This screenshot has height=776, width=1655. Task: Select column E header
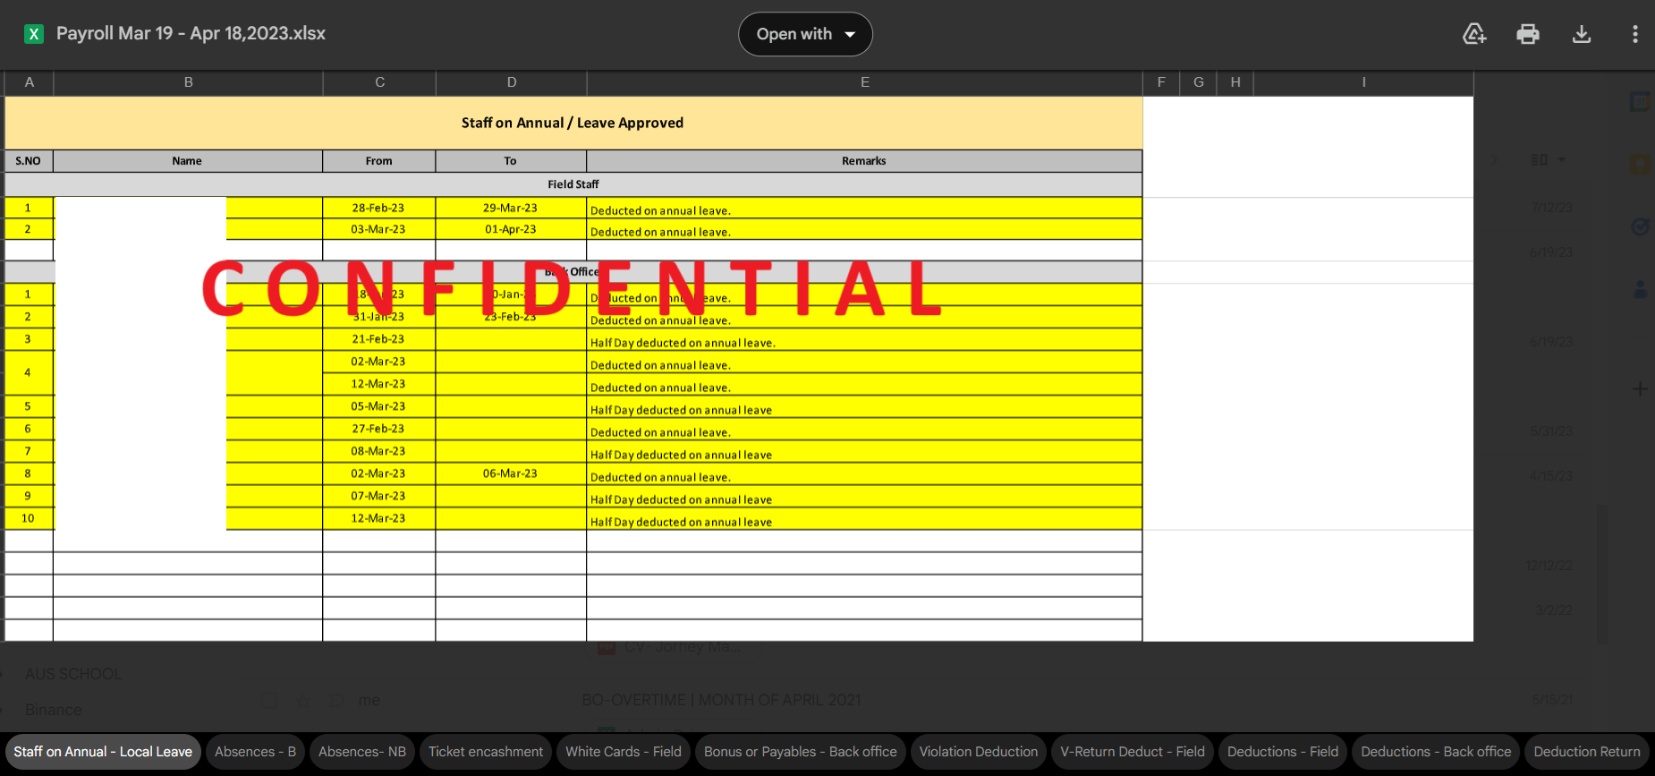click(865, 82)
